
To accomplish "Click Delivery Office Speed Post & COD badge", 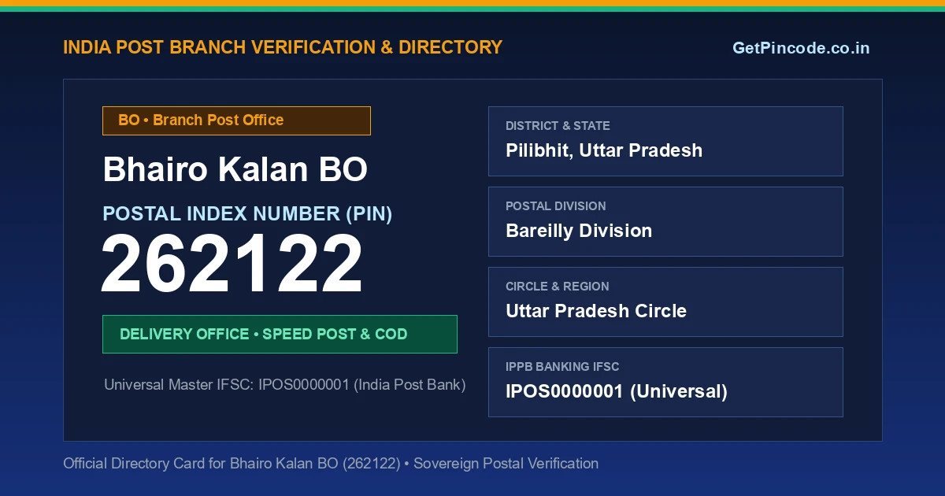I will tap(280, 334).
